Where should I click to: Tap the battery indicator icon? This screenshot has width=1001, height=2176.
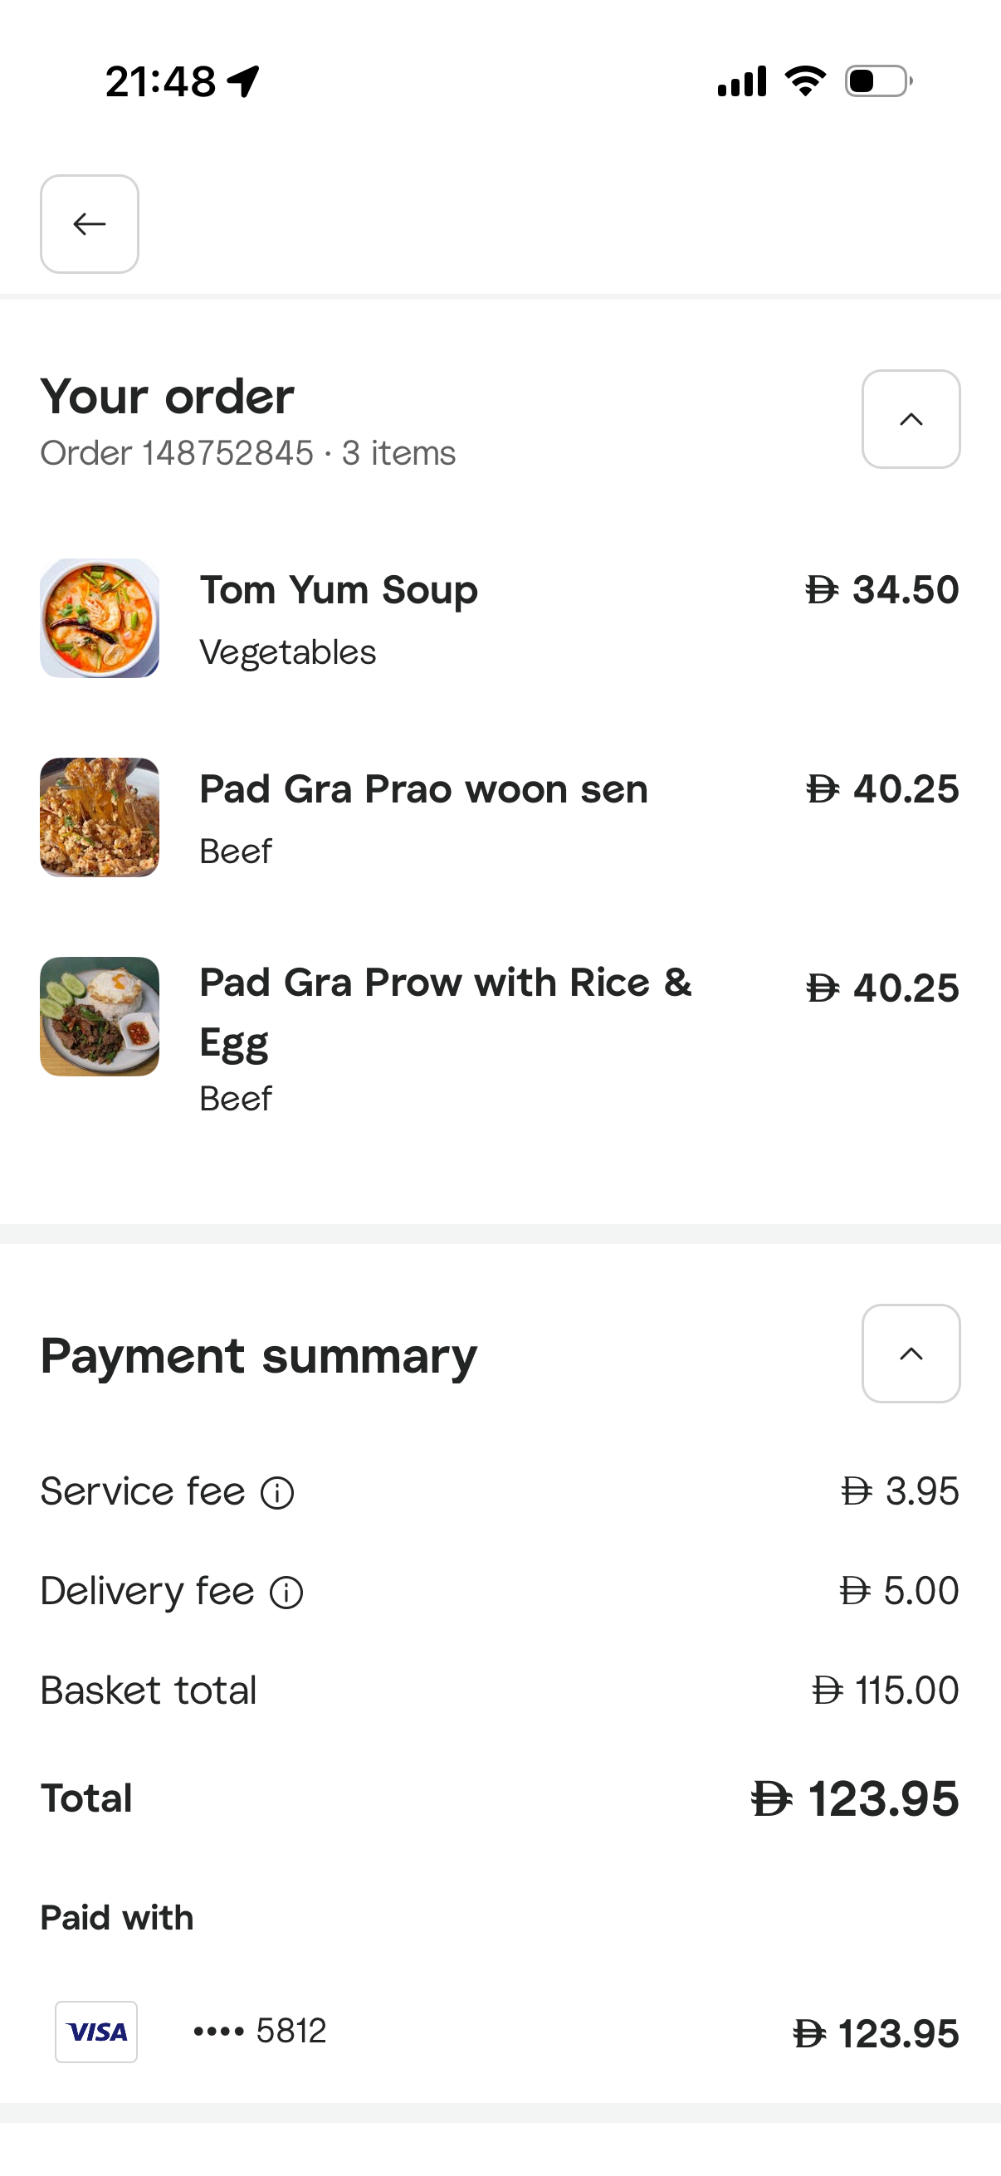click(x=878, y=81)
